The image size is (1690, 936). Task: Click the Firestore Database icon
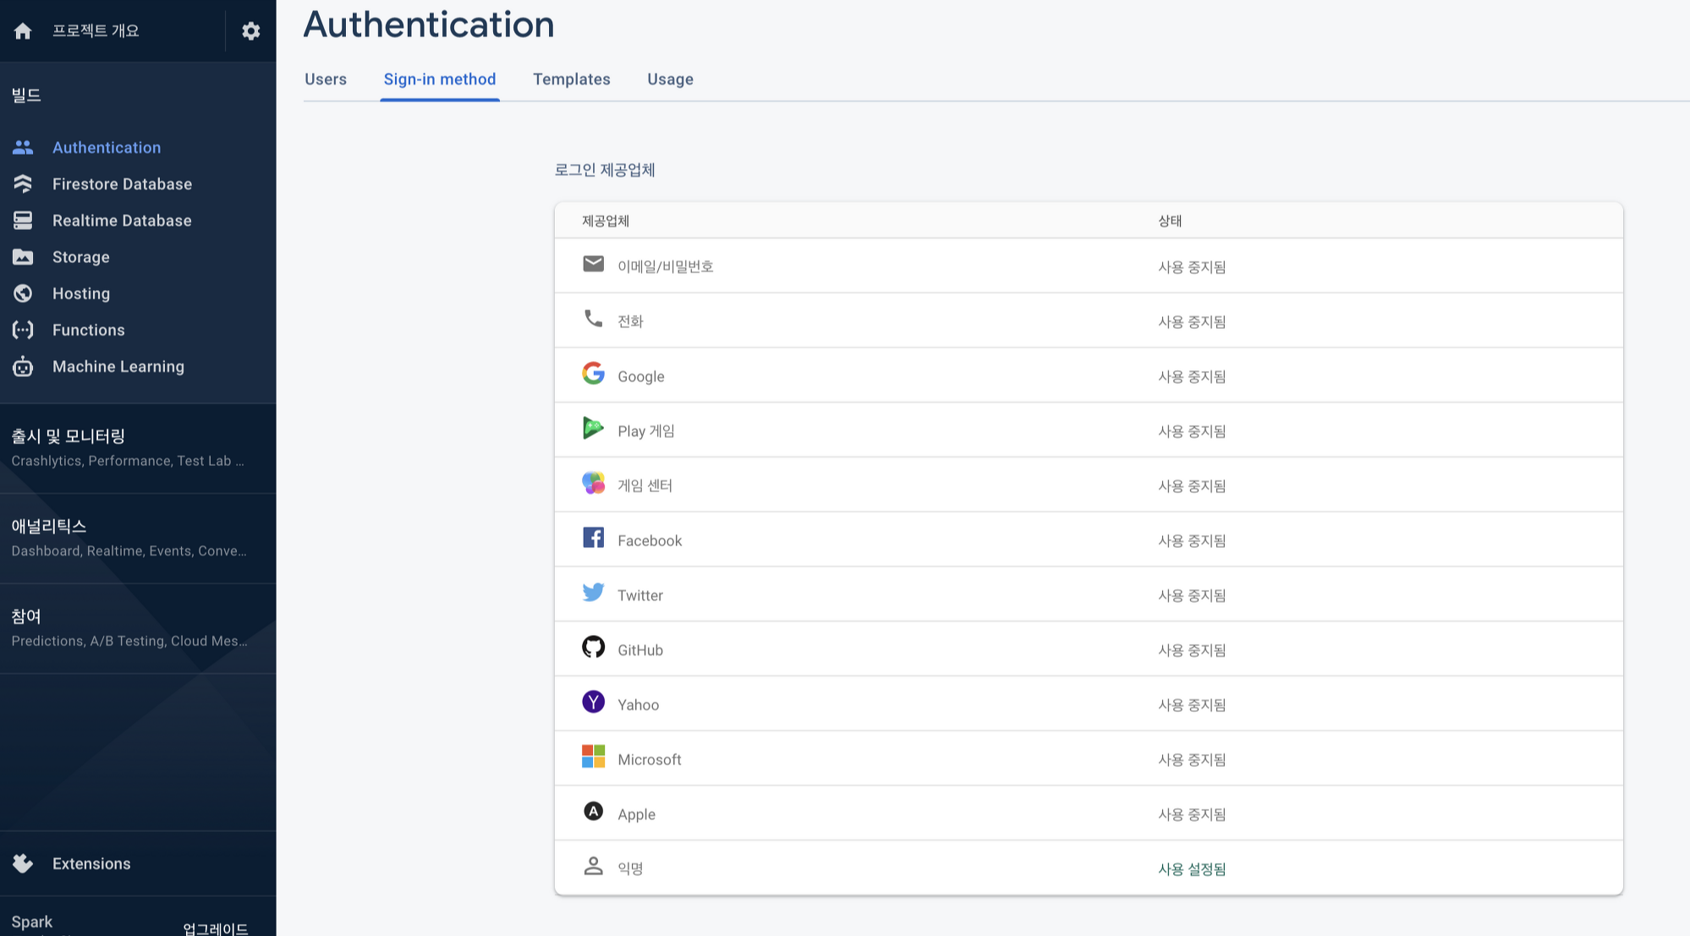pyautogui.click(x=23, y=183)
